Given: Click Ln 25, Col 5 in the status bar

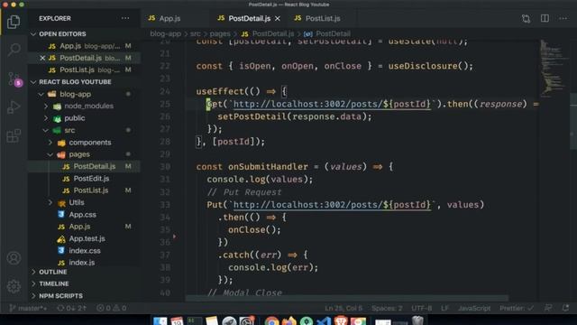Looking at the screenshot, I should pos(343,308).
